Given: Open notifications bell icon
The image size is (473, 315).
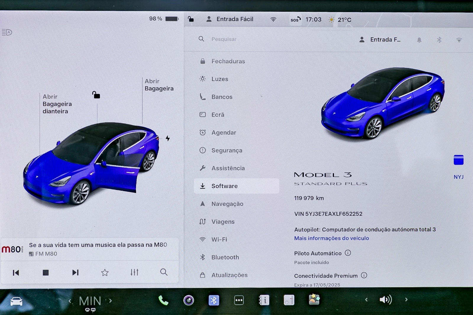Looking at the screenshot, I should point(419,40).
